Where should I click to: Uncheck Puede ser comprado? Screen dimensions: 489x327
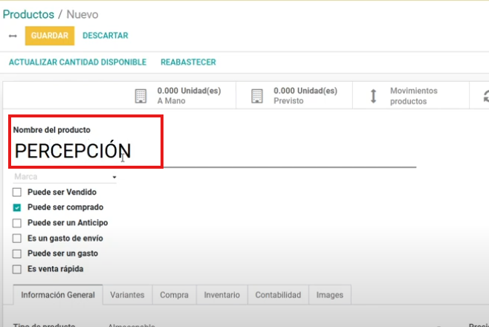tap(17, 207)
